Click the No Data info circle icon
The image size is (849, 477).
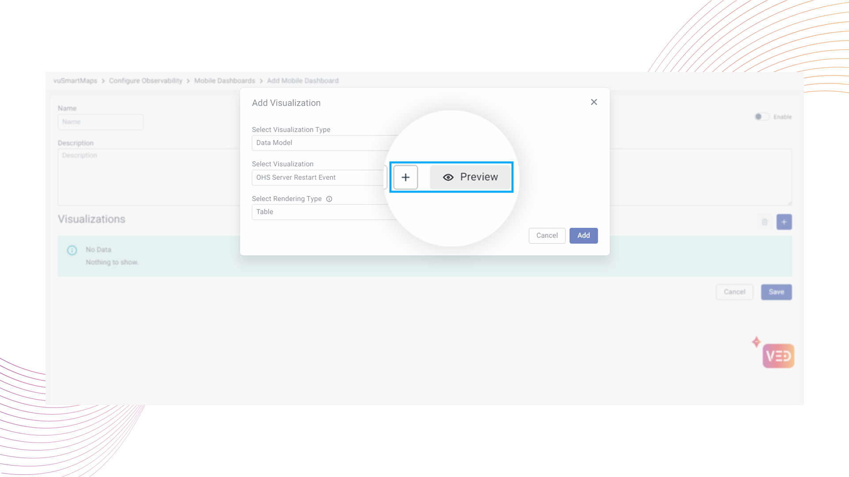click(x=72, y=250)
